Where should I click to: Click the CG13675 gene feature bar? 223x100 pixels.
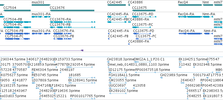[x=144, y=10]
